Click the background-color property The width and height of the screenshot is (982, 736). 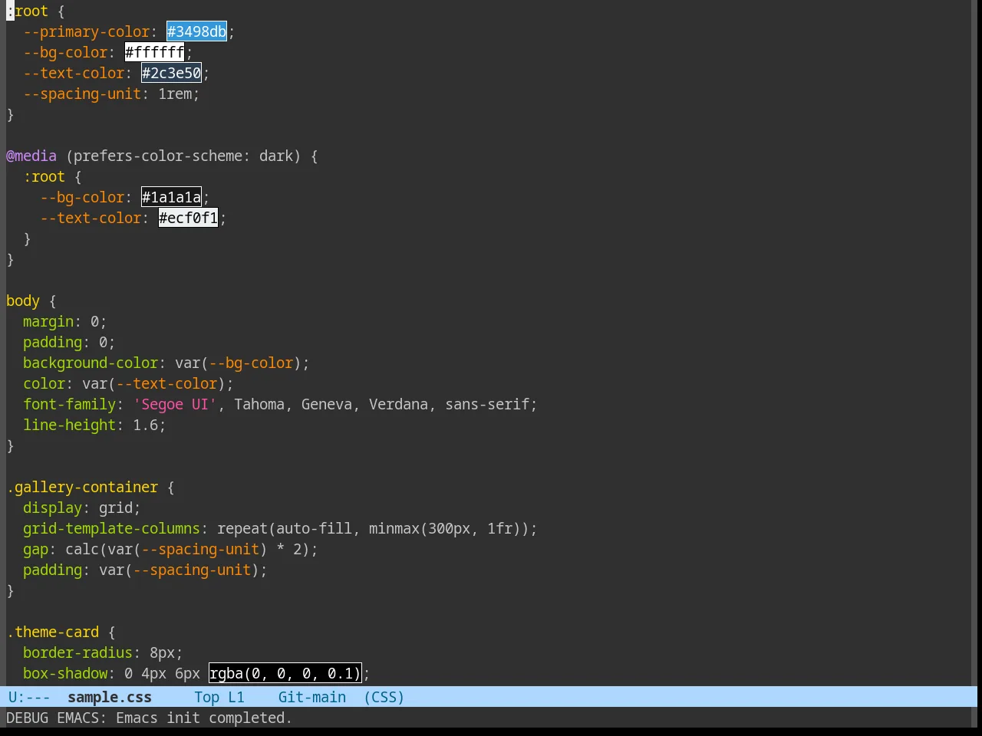(x=91, y=363)
